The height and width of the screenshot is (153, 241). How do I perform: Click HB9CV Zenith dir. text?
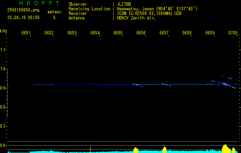pyautogui.click(x=136, y=18)
